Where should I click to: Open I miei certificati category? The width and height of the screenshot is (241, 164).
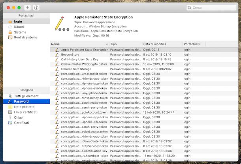[x=26, y=112]
